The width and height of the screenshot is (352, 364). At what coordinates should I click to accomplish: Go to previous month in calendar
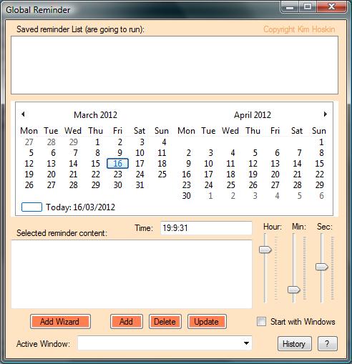tap(23, 114)
